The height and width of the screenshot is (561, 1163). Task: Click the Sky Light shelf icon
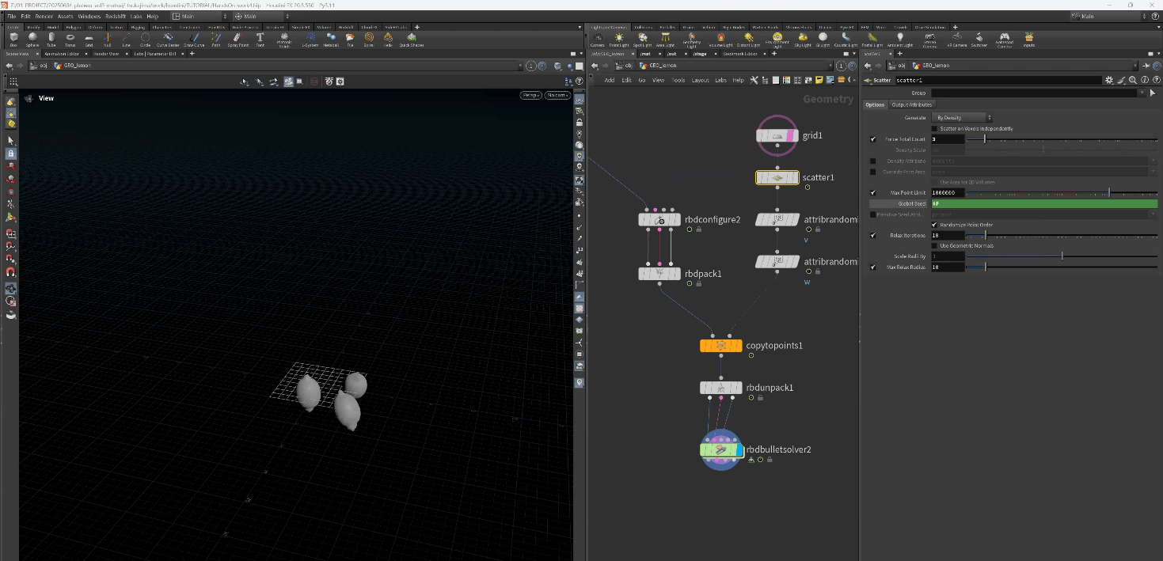(802, 39)
